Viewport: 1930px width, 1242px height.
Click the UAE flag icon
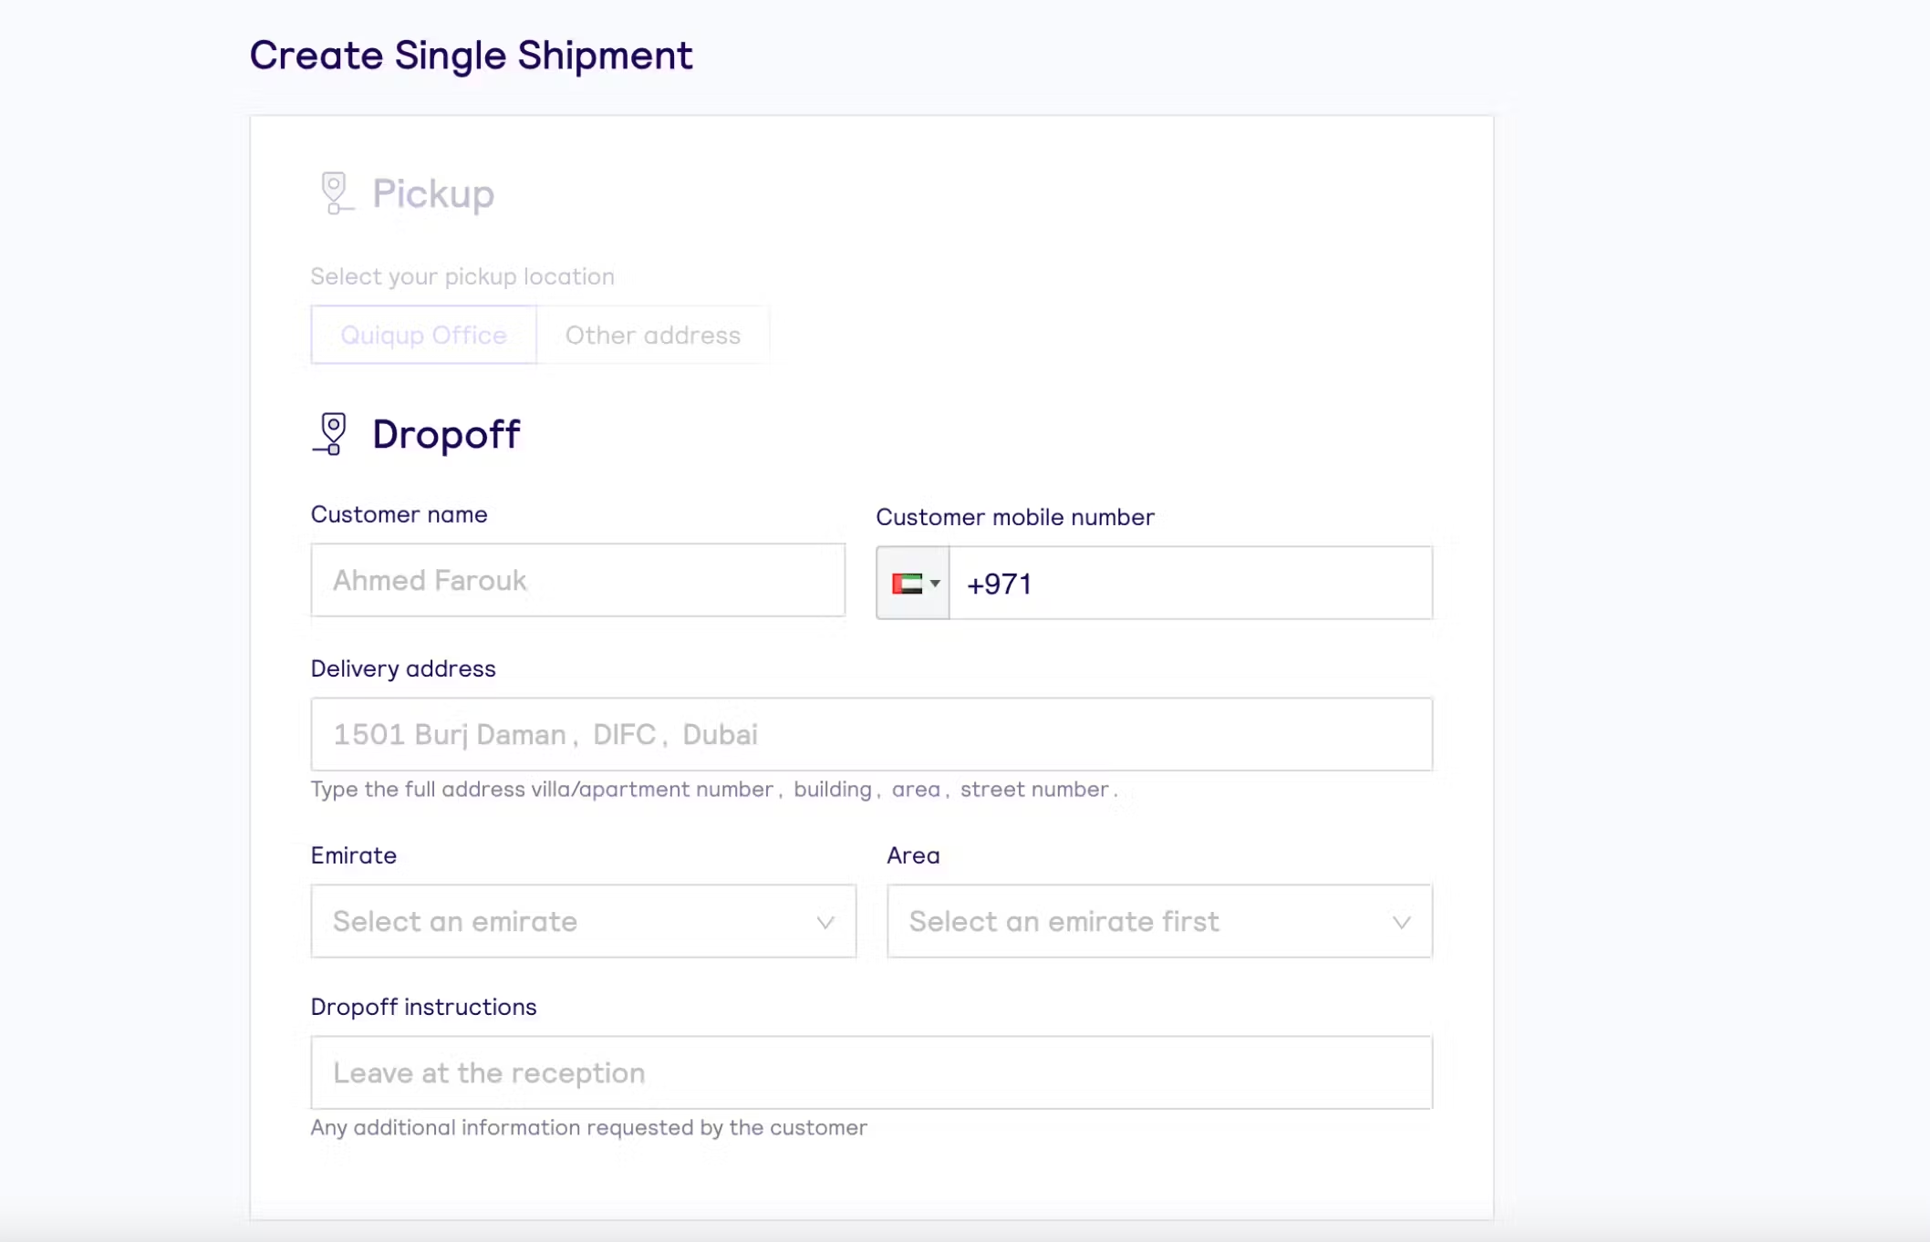[x=907, y=584]
